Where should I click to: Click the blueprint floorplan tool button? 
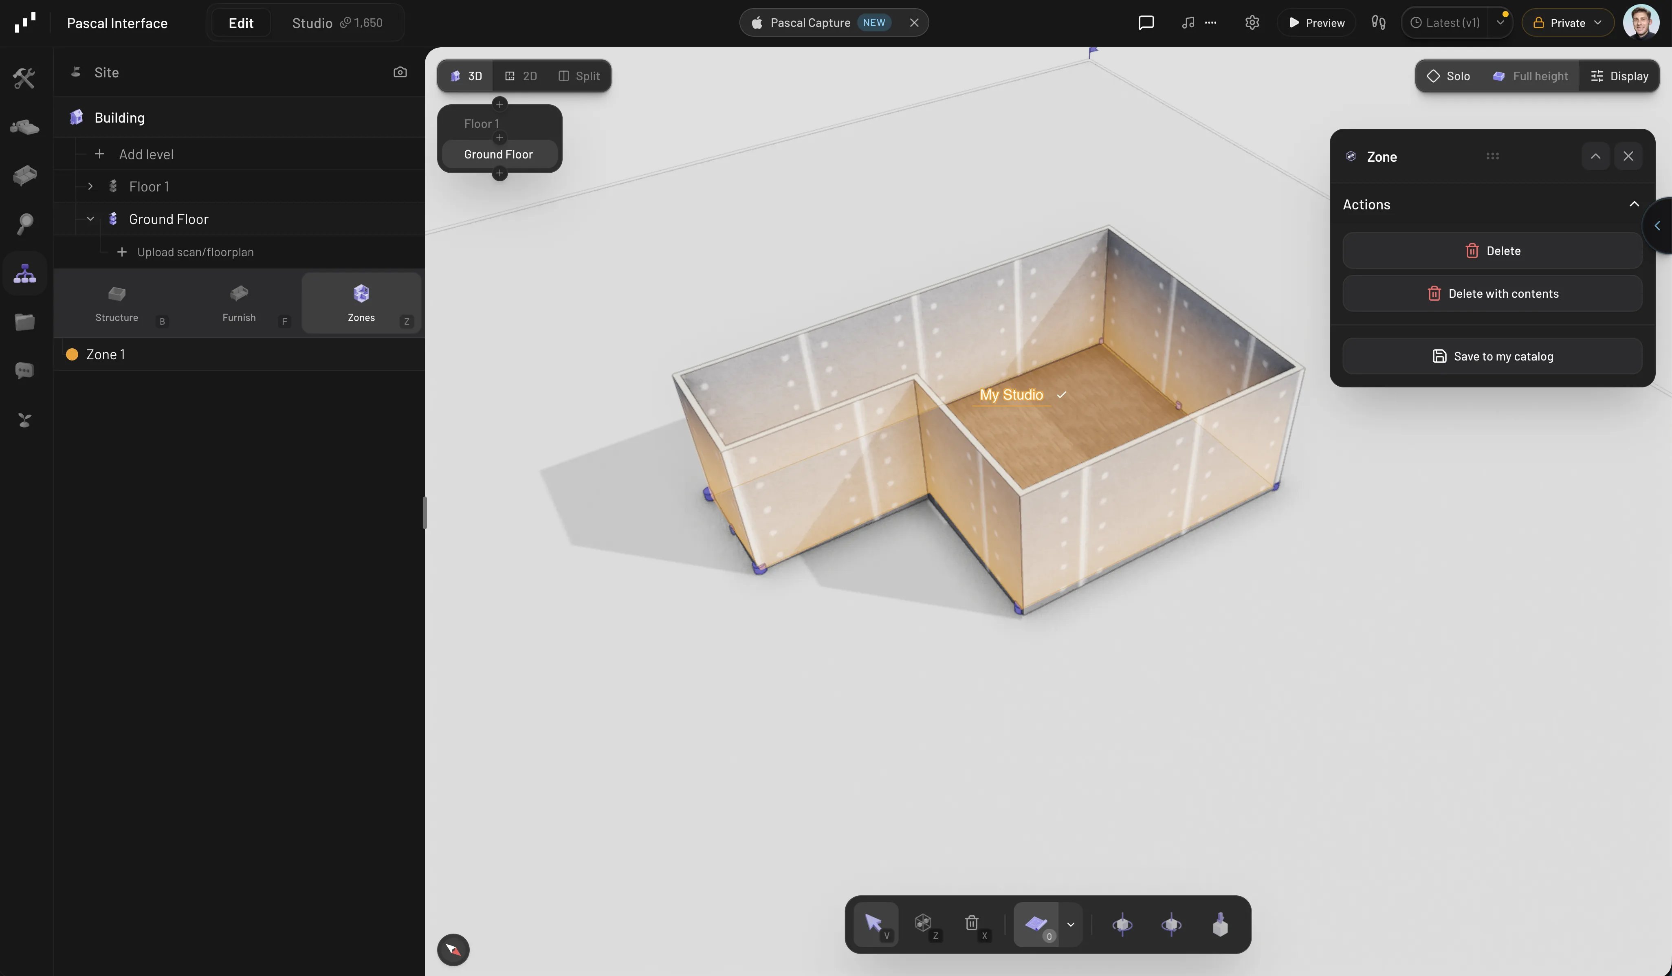tap(1036, 924)
